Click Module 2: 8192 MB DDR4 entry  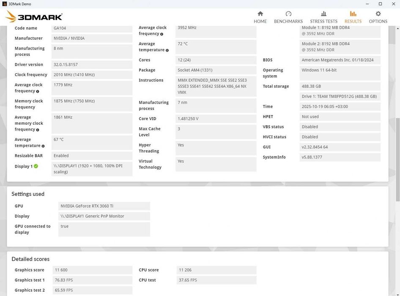(340, 47)
